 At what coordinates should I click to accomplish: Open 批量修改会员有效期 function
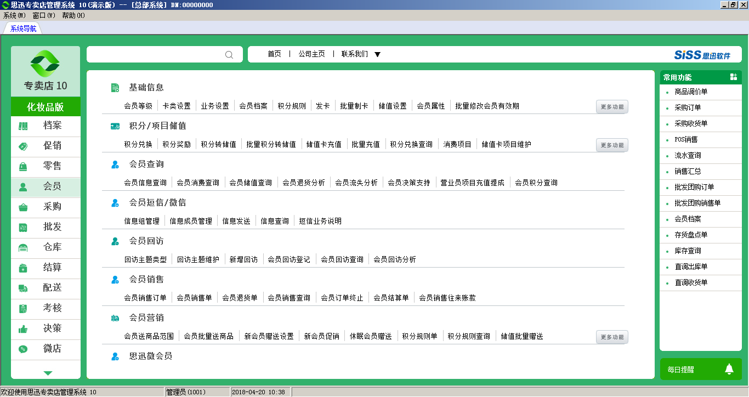(487, 106)
